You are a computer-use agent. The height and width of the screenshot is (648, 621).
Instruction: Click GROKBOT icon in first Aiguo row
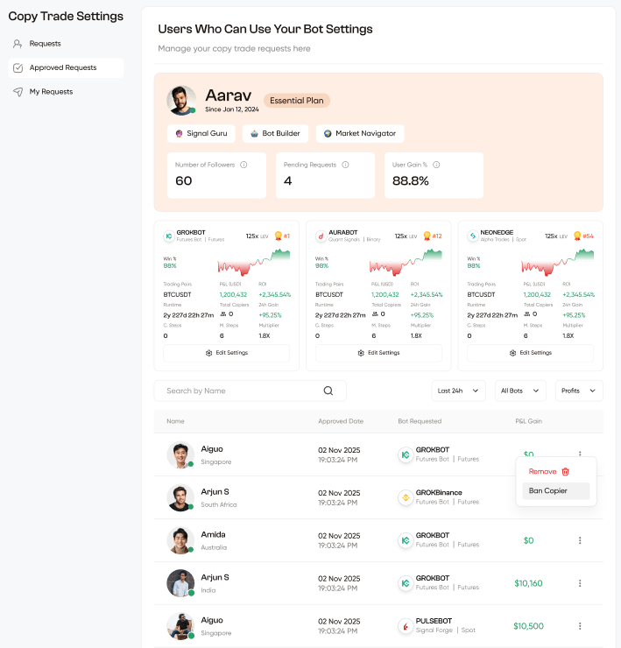[x=406, y=455]
